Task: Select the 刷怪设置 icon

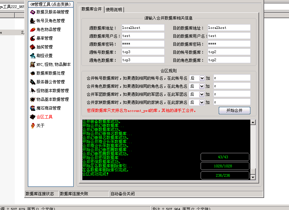Action: (33, 56)
